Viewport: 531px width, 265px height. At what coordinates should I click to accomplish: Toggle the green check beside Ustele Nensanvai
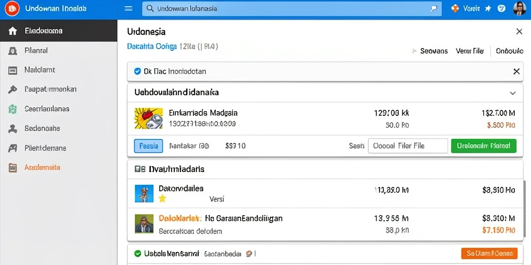137,253
